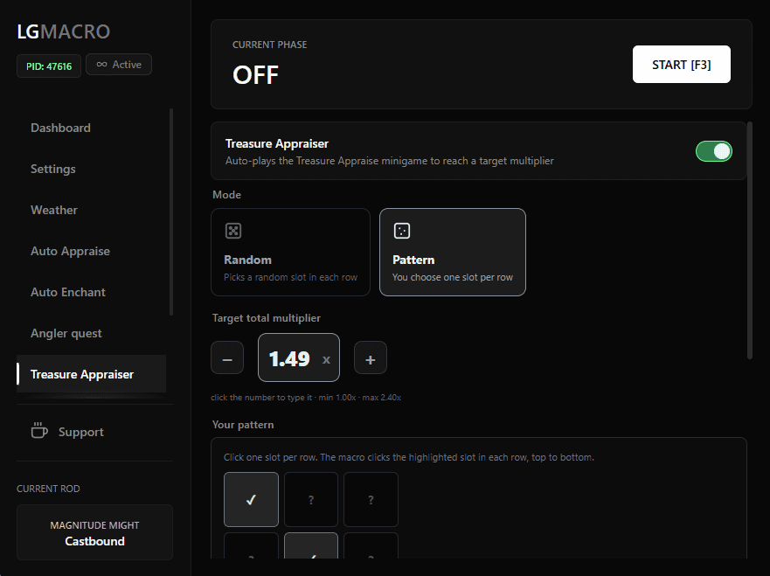Click the OFF phase status text
The width and height of the screenshot is (770, 576).
(x=255, y=75)
